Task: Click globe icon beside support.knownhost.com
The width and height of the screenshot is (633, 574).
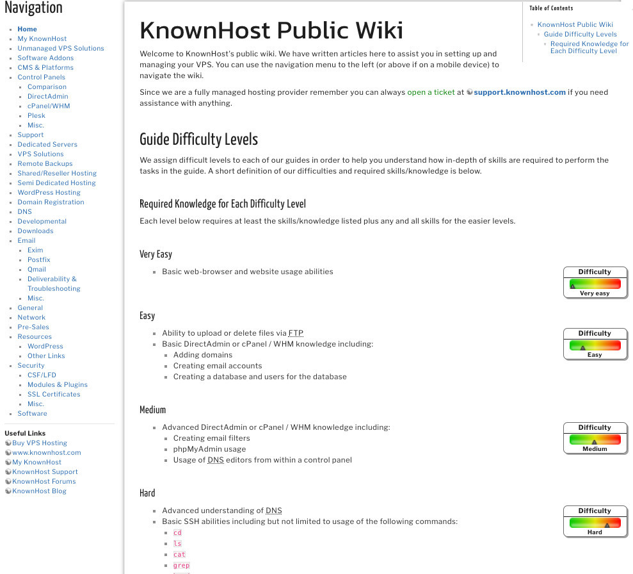Action: pos(470,92)
